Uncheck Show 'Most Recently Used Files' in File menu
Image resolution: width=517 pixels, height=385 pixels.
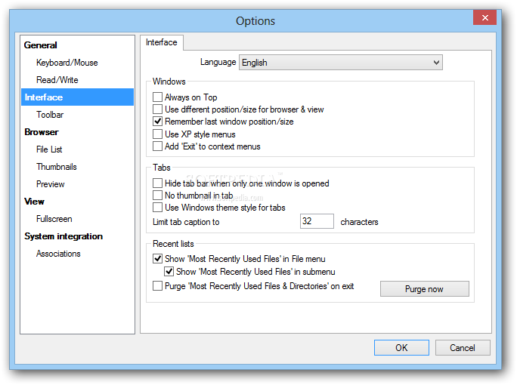[x=157, y=258]
